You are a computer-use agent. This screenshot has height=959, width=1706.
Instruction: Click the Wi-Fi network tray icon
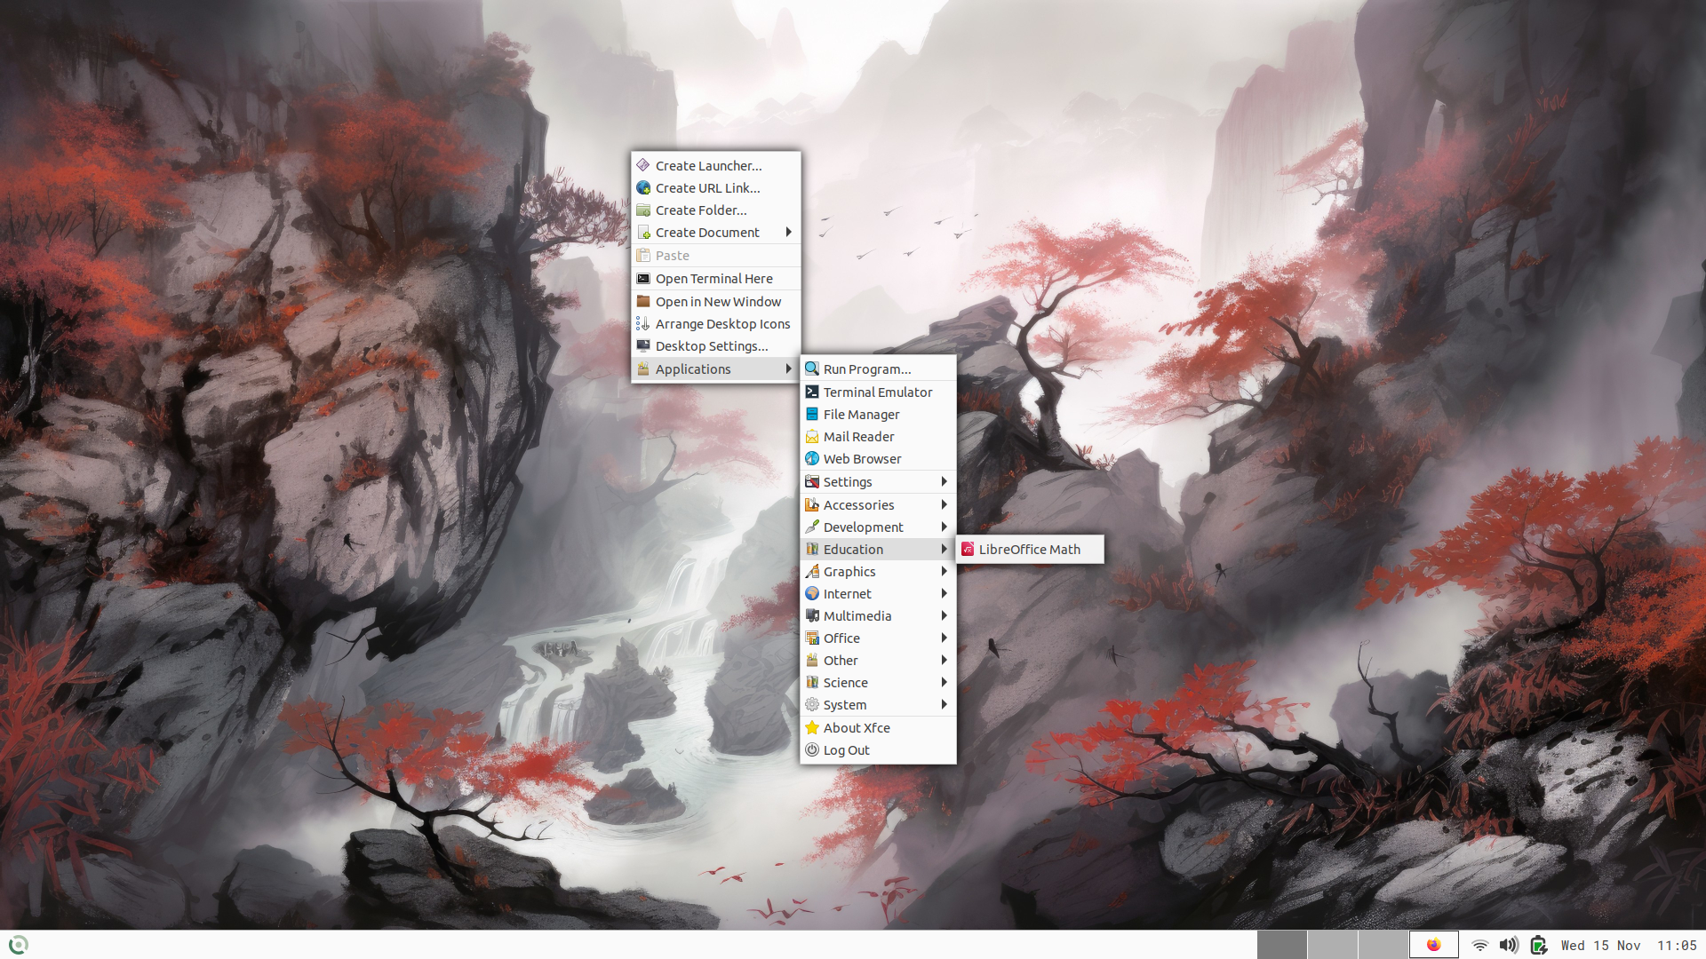(1479, 945)
